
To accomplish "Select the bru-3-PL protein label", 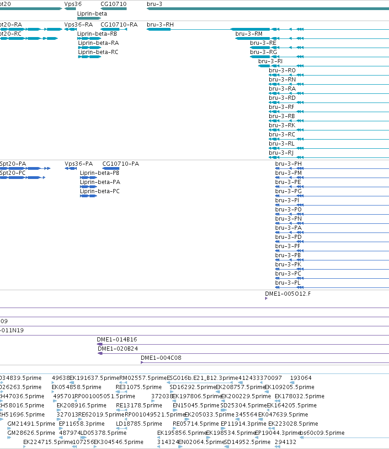I will click(288, 283).
